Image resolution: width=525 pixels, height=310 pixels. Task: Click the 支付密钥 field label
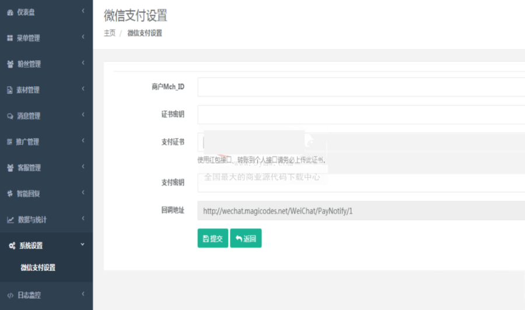pyautogui.click(x=173, y=182)
